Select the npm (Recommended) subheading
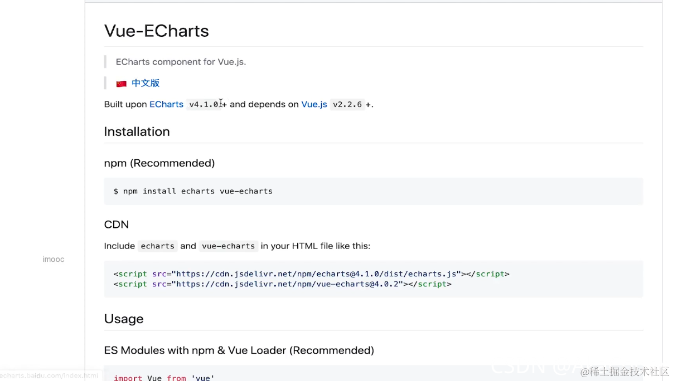673x381 pixels. (x=159, y=163)
